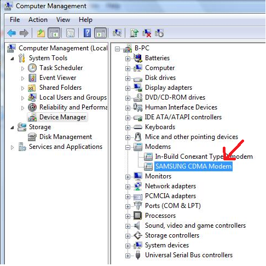Expand Ports (COM & LPT) node
The image size is (266, 266).
128,206
